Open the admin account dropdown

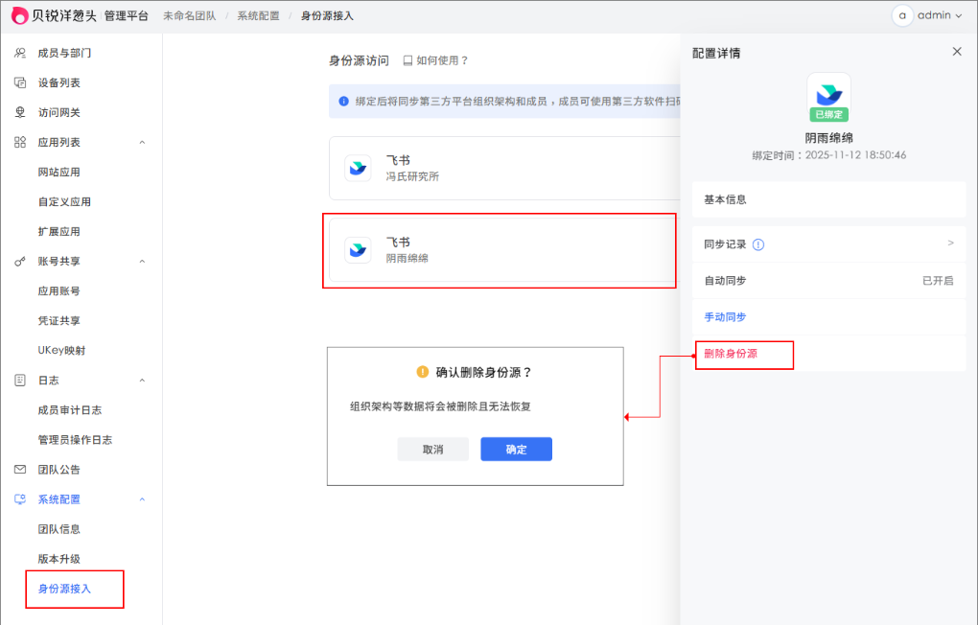pyautogui.click(x=935, y=15)
